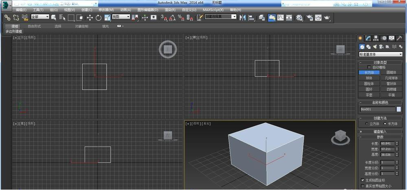
Task: Click the Select and Link chain icon
Action: pyautogui.click(x=7, y=17)
